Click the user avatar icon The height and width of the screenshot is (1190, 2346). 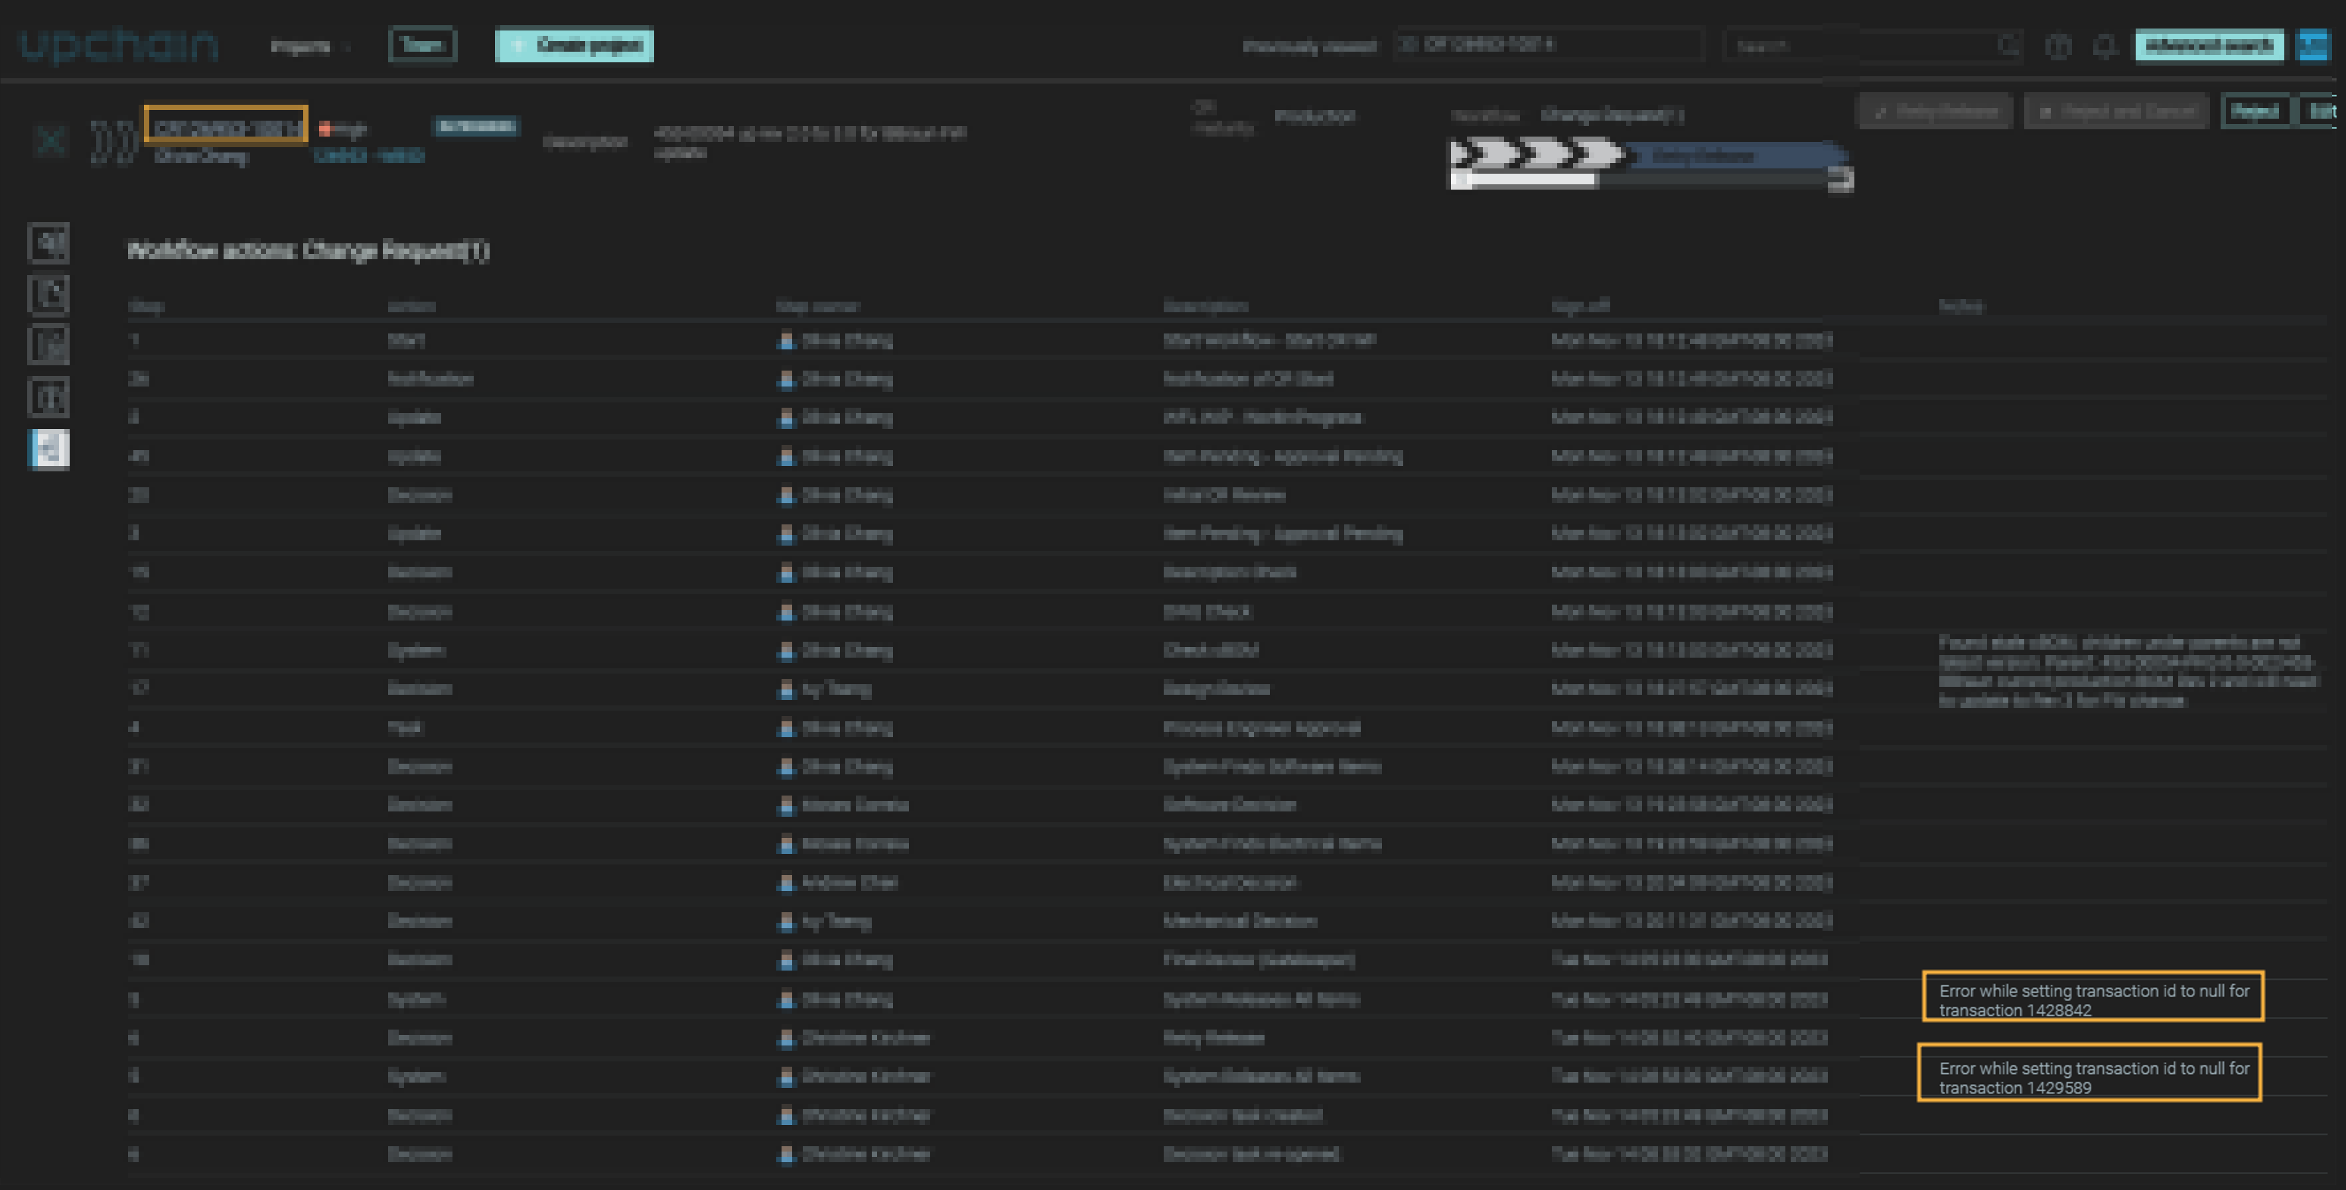(x=2314, y=46)
